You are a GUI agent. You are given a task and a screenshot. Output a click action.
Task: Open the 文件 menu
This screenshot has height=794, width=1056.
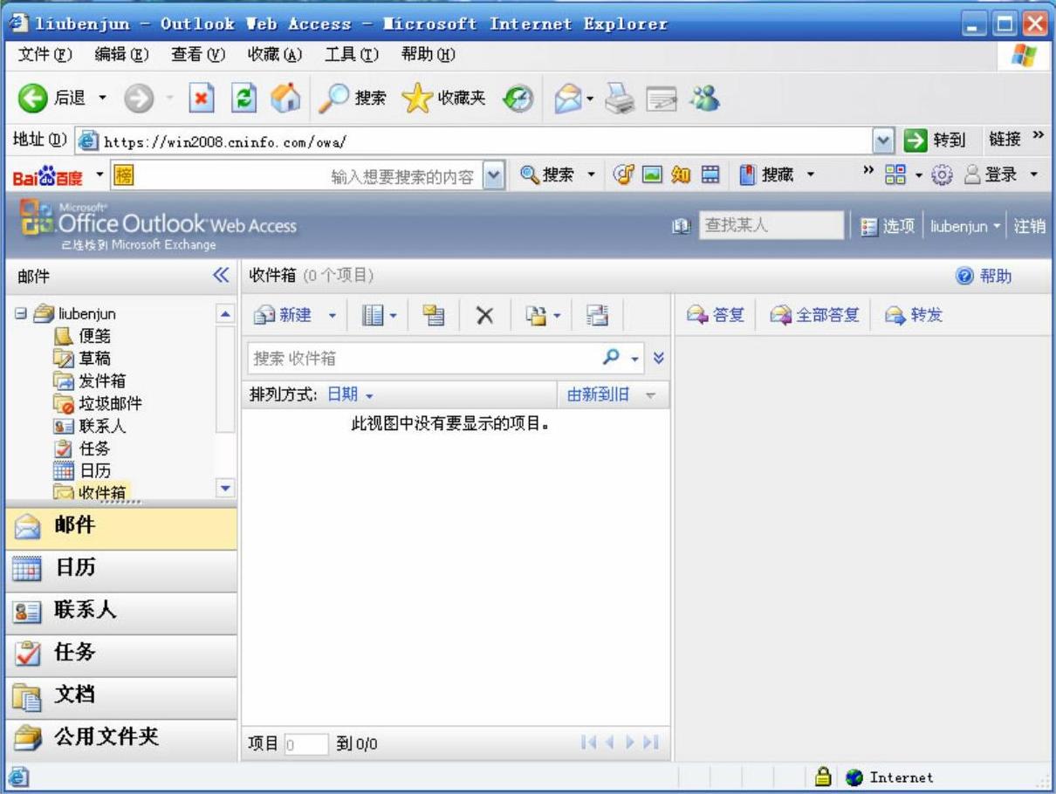45,54
